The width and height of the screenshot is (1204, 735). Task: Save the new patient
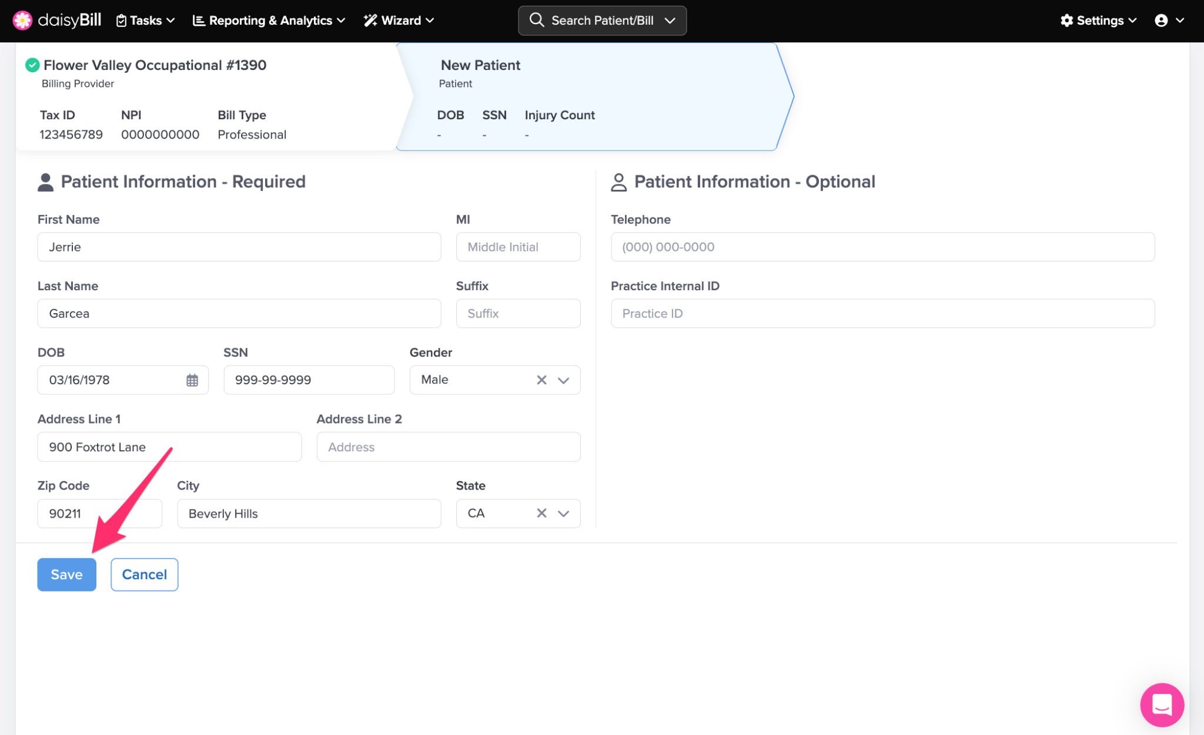[x=66, y=575]
